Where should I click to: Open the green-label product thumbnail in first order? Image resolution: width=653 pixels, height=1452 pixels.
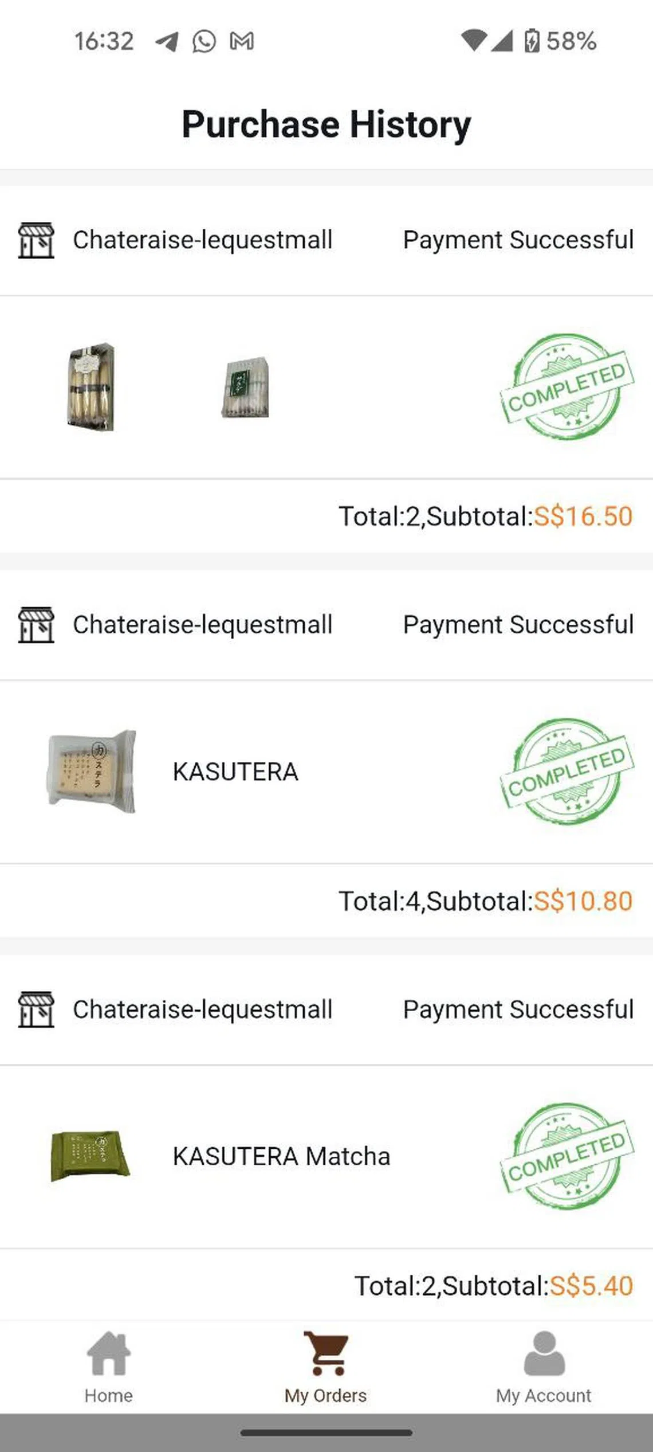(246, 387)
